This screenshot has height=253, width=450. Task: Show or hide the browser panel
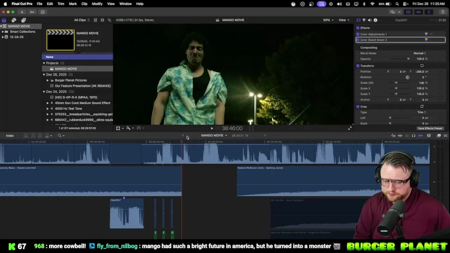point(408,12)
